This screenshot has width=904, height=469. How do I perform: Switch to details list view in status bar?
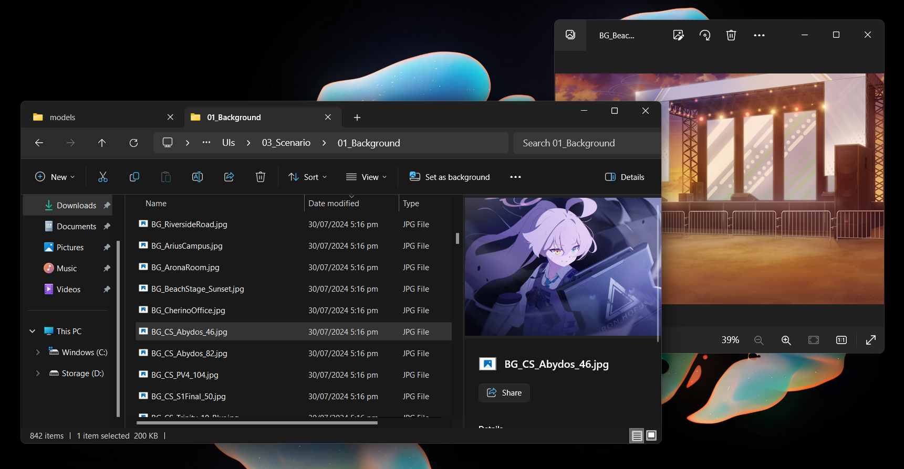[x=637, y=435]
